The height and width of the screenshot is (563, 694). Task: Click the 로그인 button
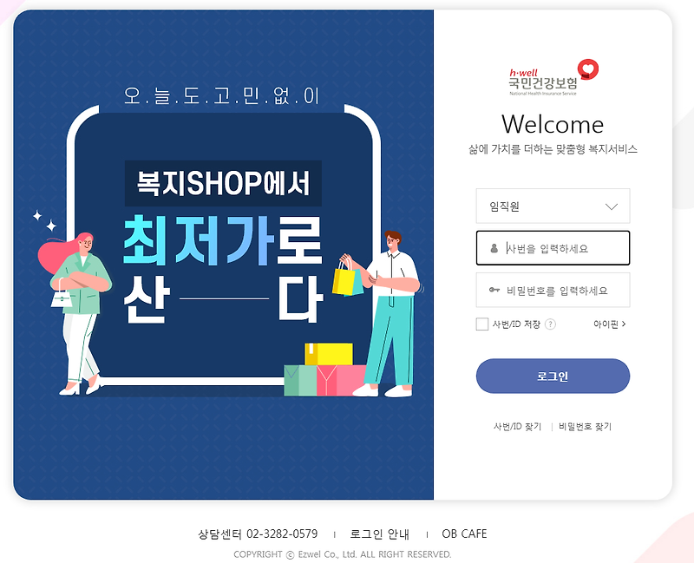(553, 376)
